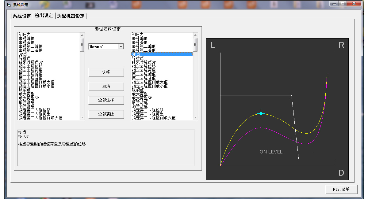
Task: Click the right list's scrollbar thumb
Action: point(195,45)
